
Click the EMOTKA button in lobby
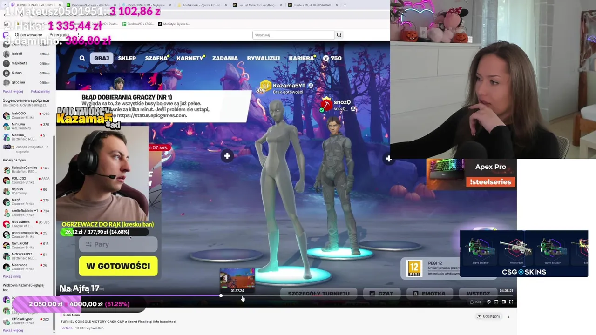click(x=429, y=294)
